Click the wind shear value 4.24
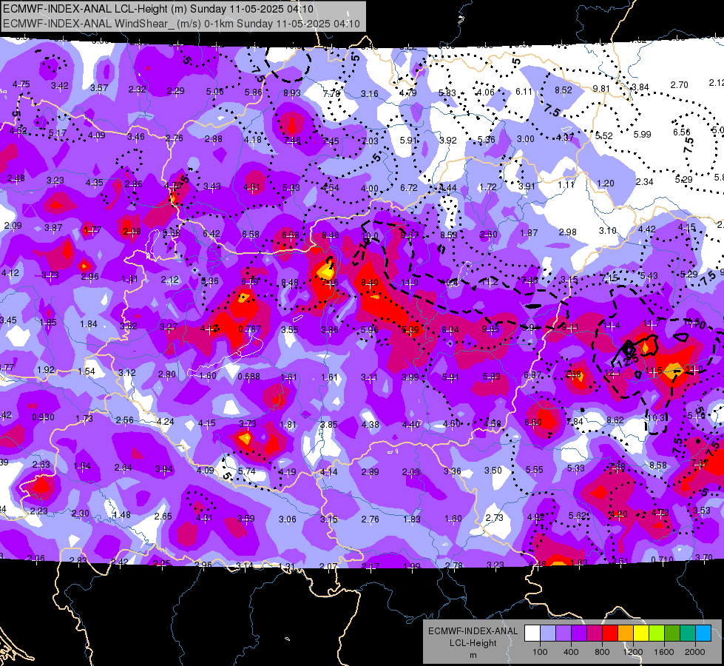724x666 pixels. [x=166, y=422]
